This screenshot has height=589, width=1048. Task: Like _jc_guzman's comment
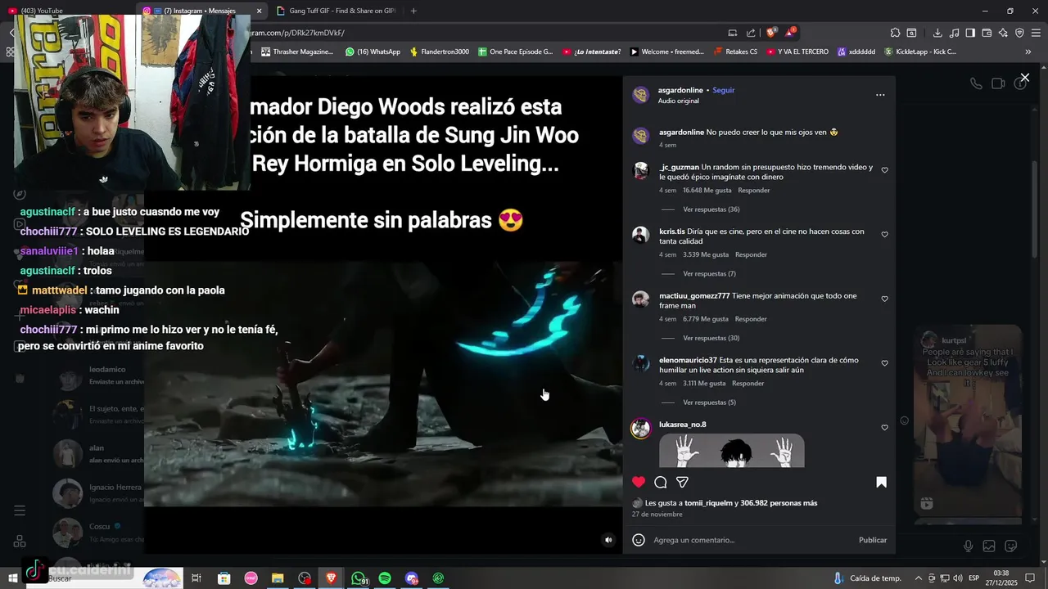[884, 170]
